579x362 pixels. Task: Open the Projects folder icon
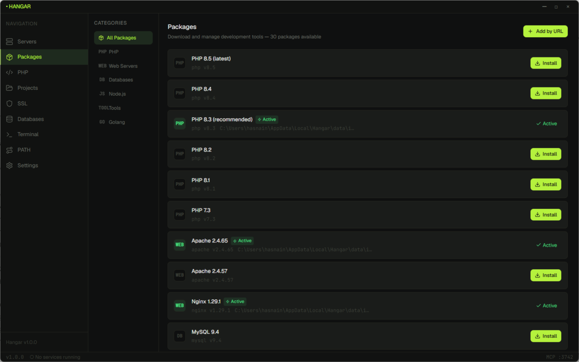click(x=9, y=88)
